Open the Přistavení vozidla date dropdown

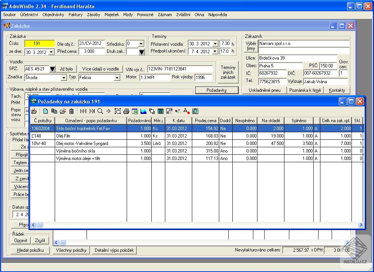tap(215, 43)
